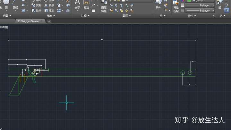Click the Explode tool icon
Viewport: 231px width, 130px height.
pyautogui.click(x=68, y=5)
